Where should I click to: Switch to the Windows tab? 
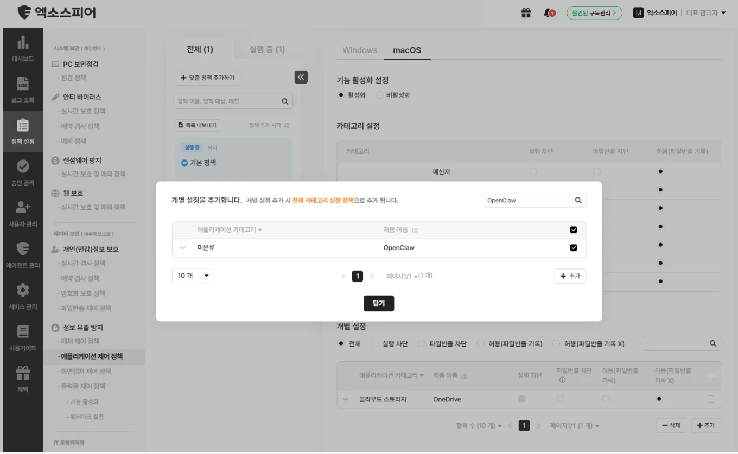coord(359,50)
